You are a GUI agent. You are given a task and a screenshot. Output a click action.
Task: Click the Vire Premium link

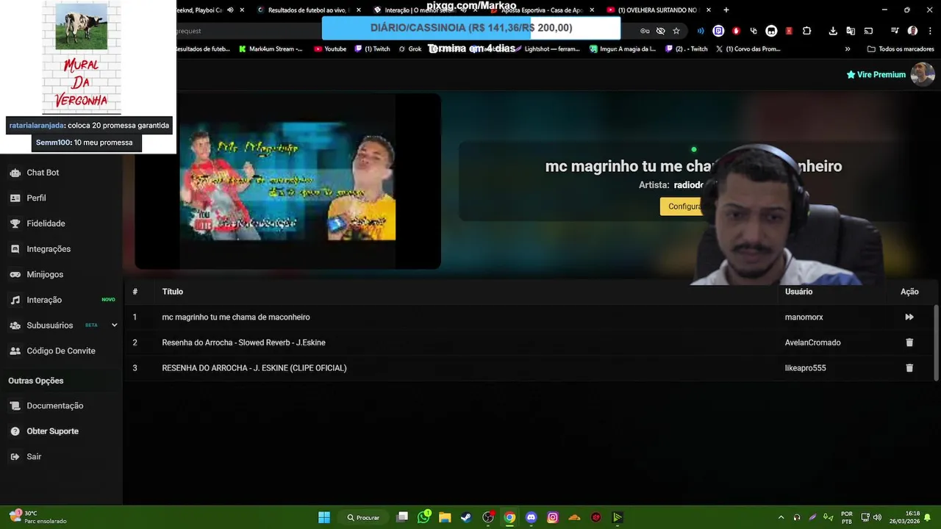876,75
